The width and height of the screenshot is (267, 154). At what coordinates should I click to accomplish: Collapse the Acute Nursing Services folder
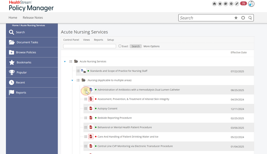click(65, 62)
